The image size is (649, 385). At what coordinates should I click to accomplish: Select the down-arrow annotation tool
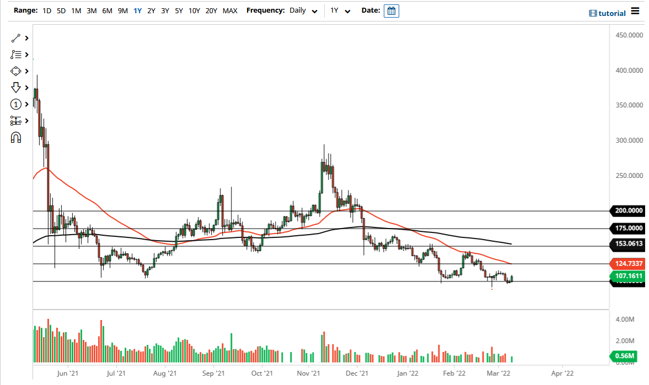pyautogui.click(x=16, y=88)
